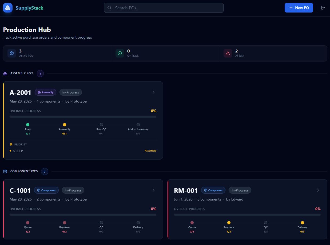Click the In-Progress badge on RM-001
330x245 pixels.
click(x=240, y=190)
